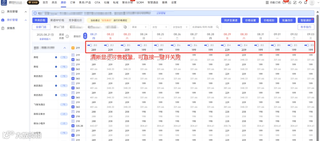Click 实 icon in 飞猪淘酒店 row
The image size is (320, 141).
pos(73,102)
